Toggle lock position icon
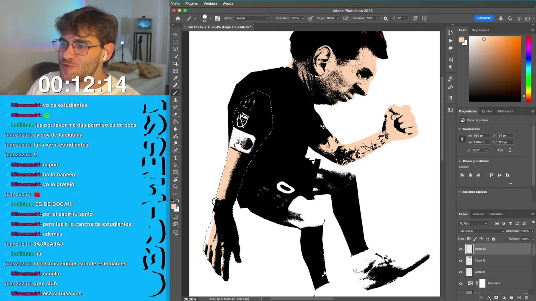Screen dimensions: 536x301 click(x=481, y=239)
